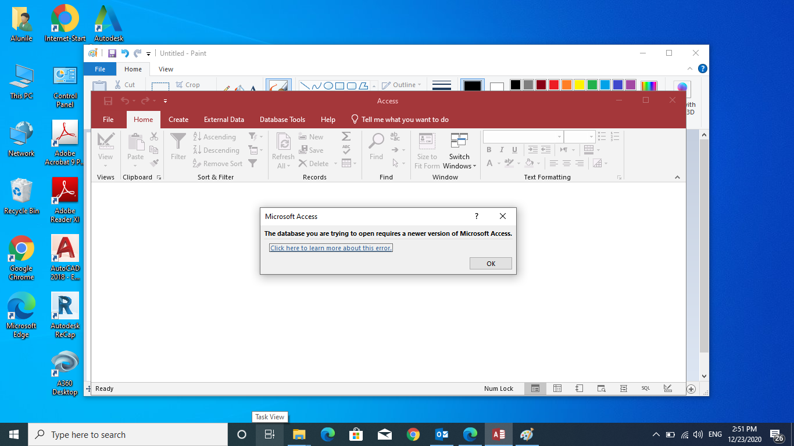Open Microsoft Access from the taskbar
Image resolution: width=794 pixels, height=446 pixels.
(x=498, y=434)
